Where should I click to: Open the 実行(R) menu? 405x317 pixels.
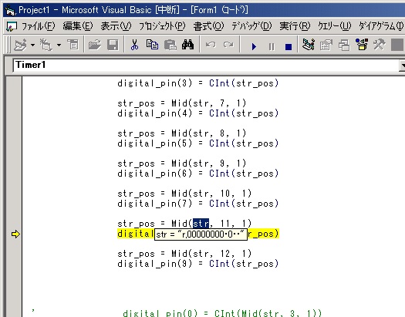tap(295, 26)
